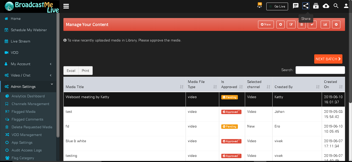Click the Go Live button
This screenshot has height=162, width=352.
tap(277, 6)
